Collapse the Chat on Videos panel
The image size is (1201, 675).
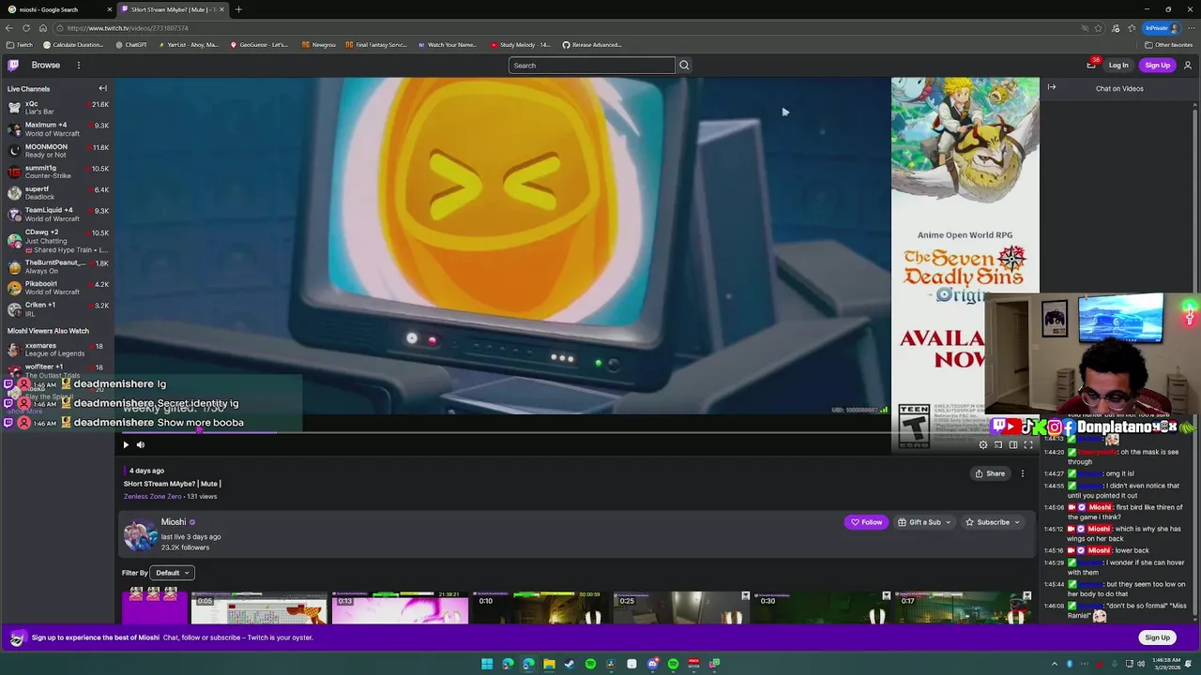coord(1052,87)
